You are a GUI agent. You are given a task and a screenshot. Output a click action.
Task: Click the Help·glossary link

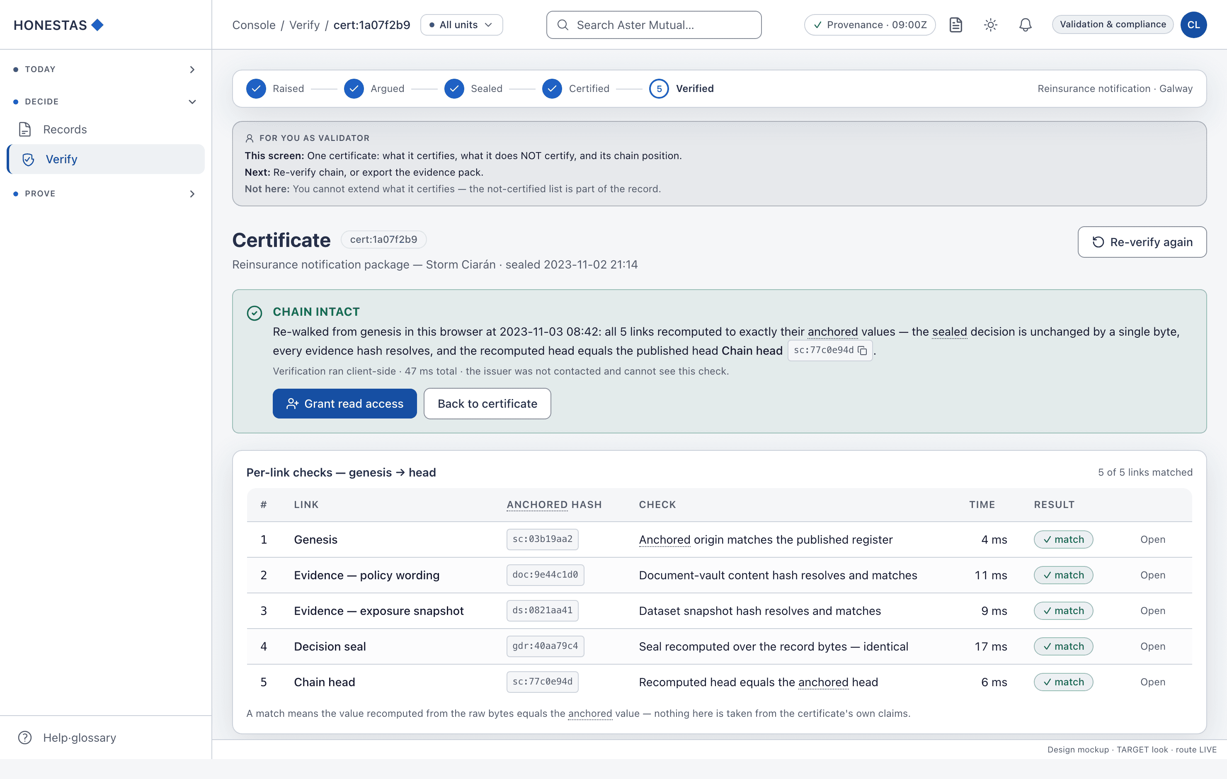click(x=80, y=737)
